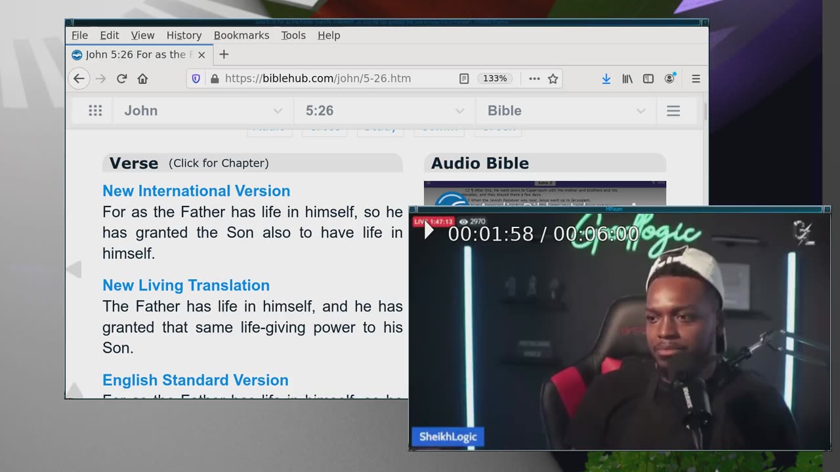Open the History menu

(x=184, y=35)
